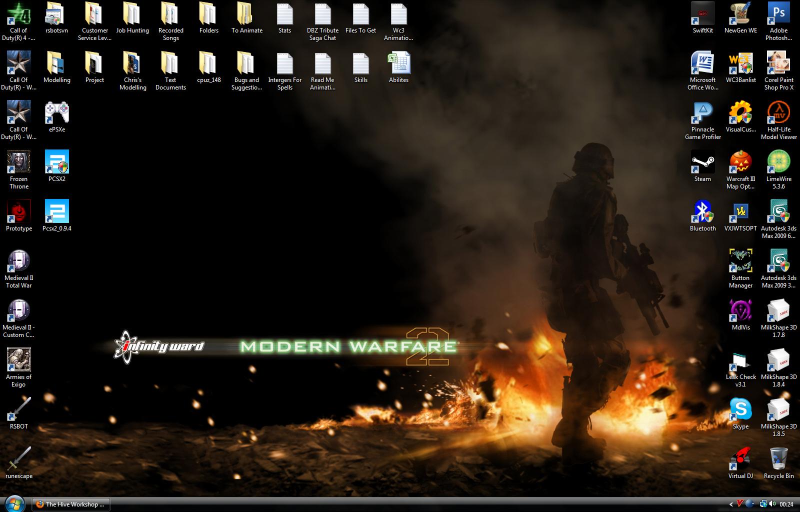Open the Pinnacle Game Profiler shortcut
The height and width of the screenshot is (512, 800).
coord(702,120)
